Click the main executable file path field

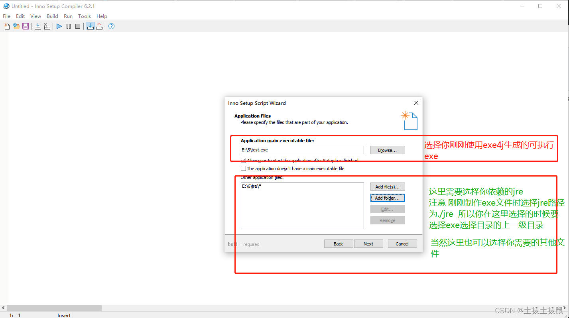302,150
